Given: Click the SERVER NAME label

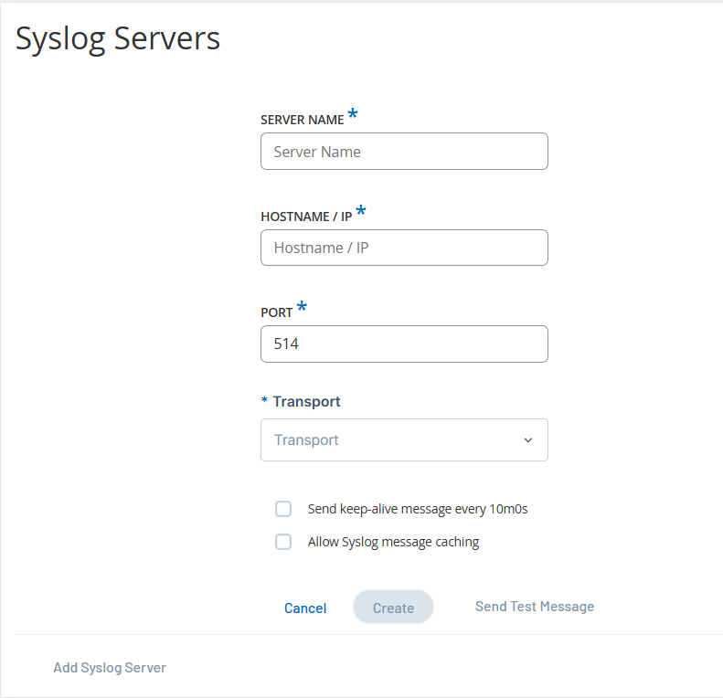Looking at the screenshot, I should [x=302, y=120].
